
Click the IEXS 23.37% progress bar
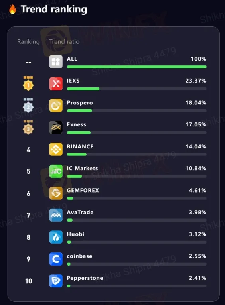click(136, 89)
